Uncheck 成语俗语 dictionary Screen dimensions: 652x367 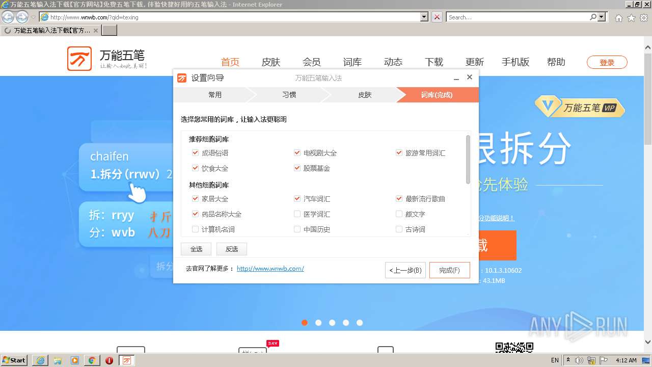pos(195,153)
